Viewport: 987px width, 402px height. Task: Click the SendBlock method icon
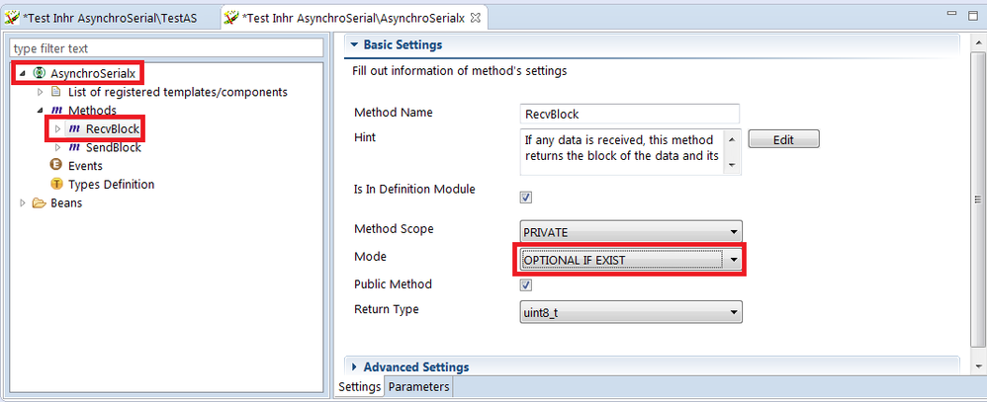point(74,147)
